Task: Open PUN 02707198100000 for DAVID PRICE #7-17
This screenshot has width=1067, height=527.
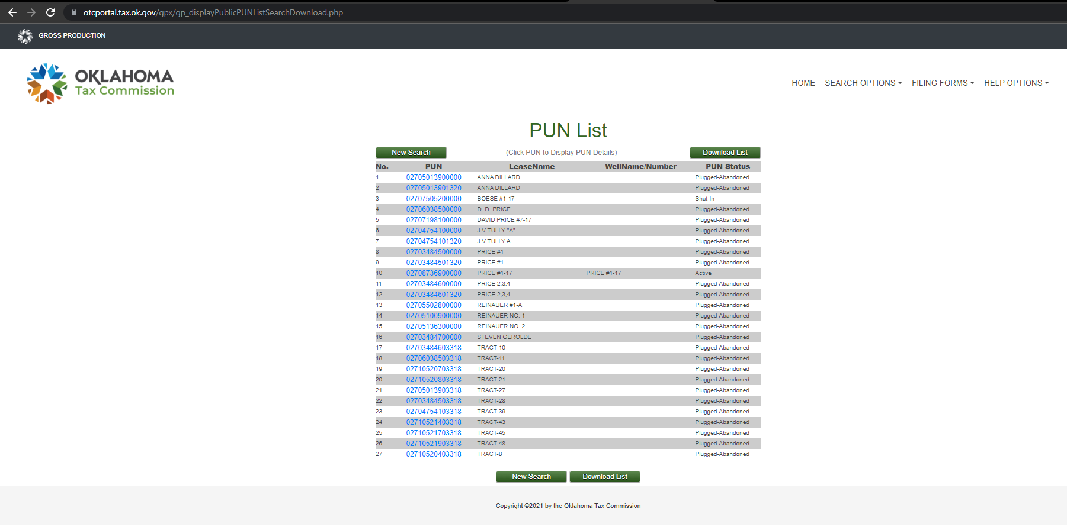Action: pyautogui.click(x=434, y=220)
